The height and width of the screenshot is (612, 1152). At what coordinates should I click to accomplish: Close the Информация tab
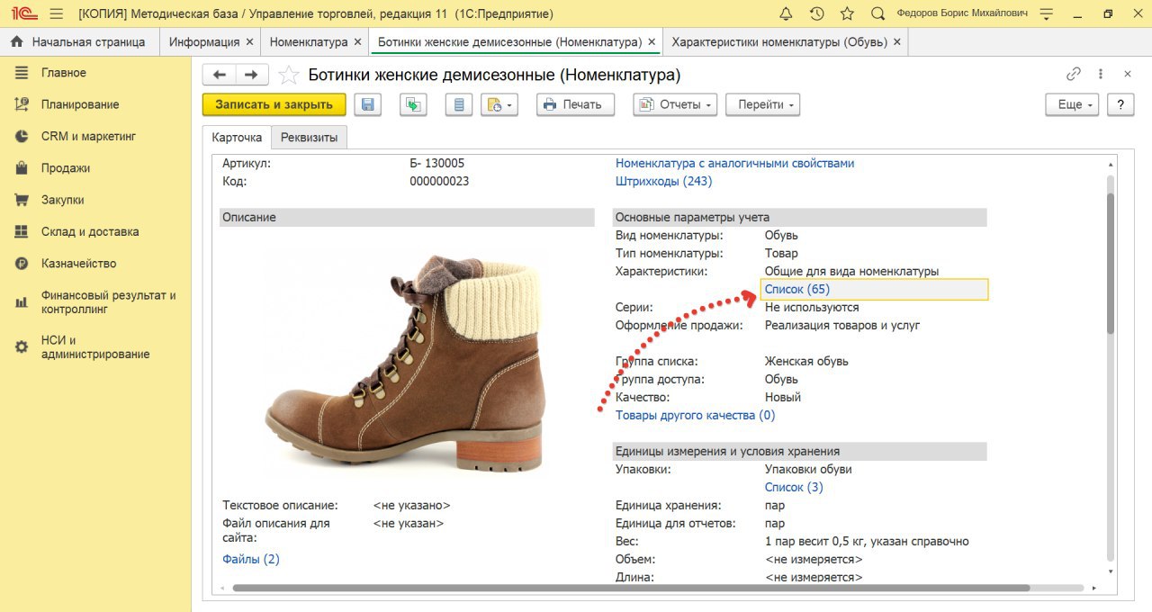249,42
